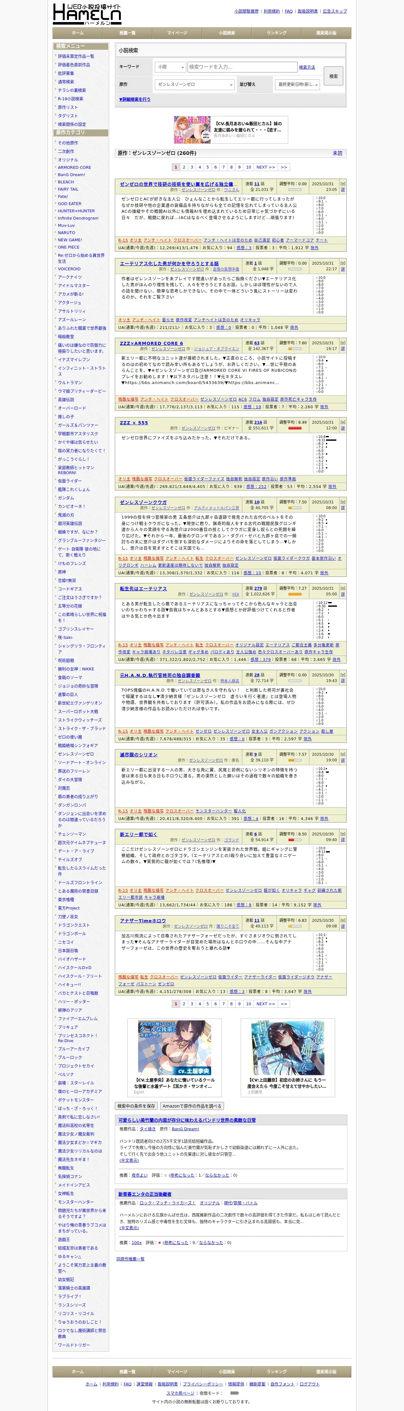The image size is (404, 1411).
Task: Open novel ZZZ×ARMORED CORE 6
Action: [x=152, y=343]
